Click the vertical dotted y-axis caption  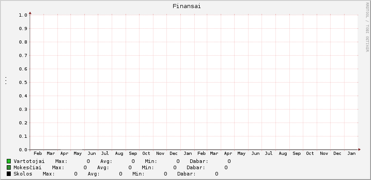click(5, 81)
